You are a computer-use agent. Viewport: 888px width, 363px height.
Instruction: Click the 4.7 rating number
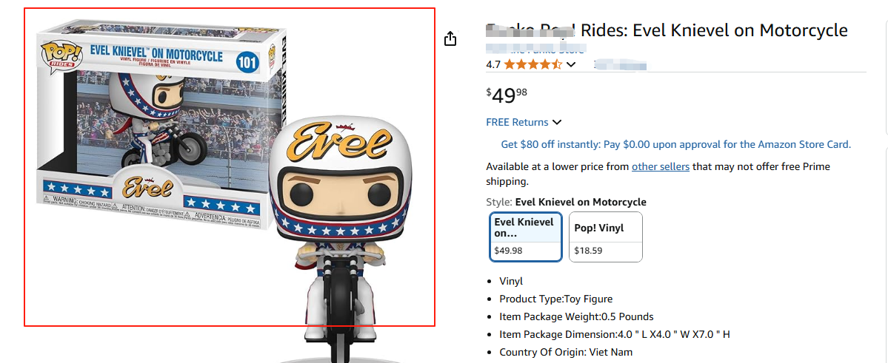(x=493, y=64)
